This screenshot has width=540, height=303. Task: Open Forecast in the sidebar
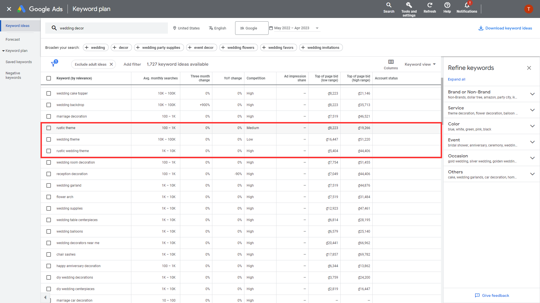coord(13,40)
